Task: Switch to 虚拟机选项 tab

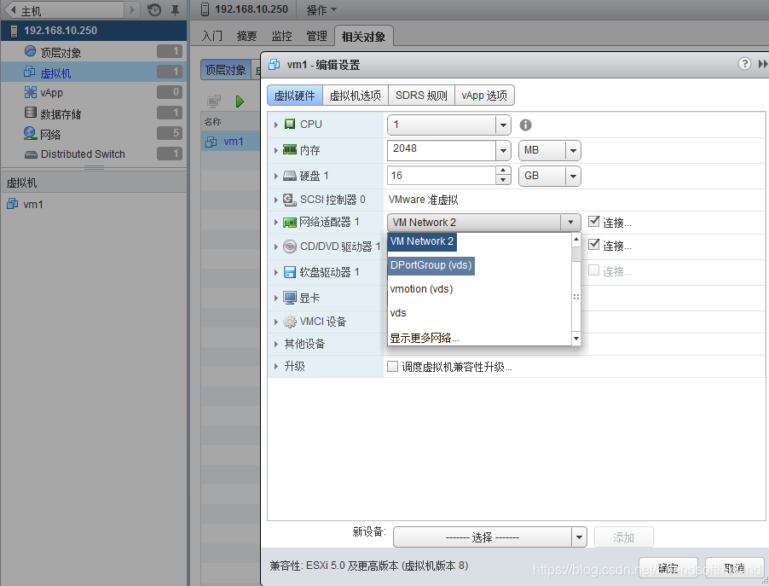Action: 355,96
